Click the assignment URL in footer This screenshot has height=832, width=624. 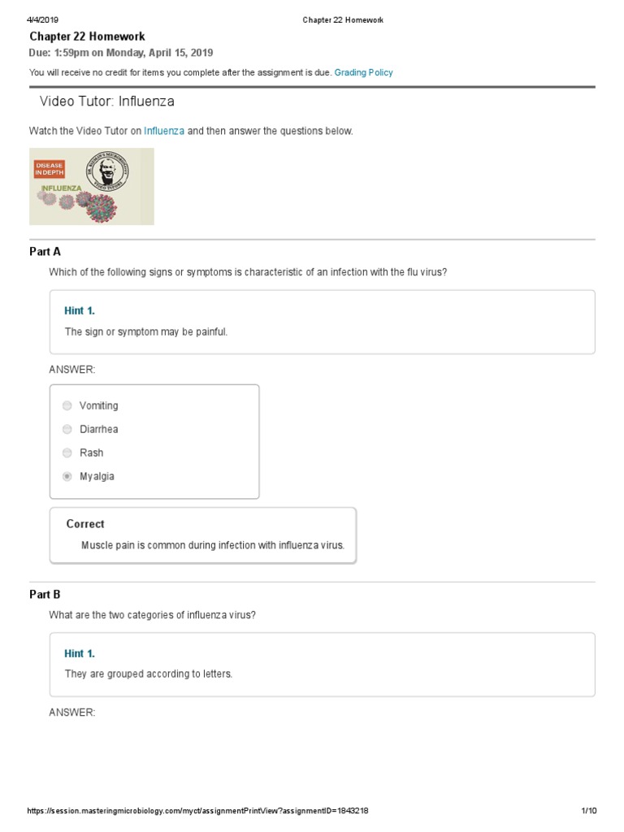click(x=198, y=811)
